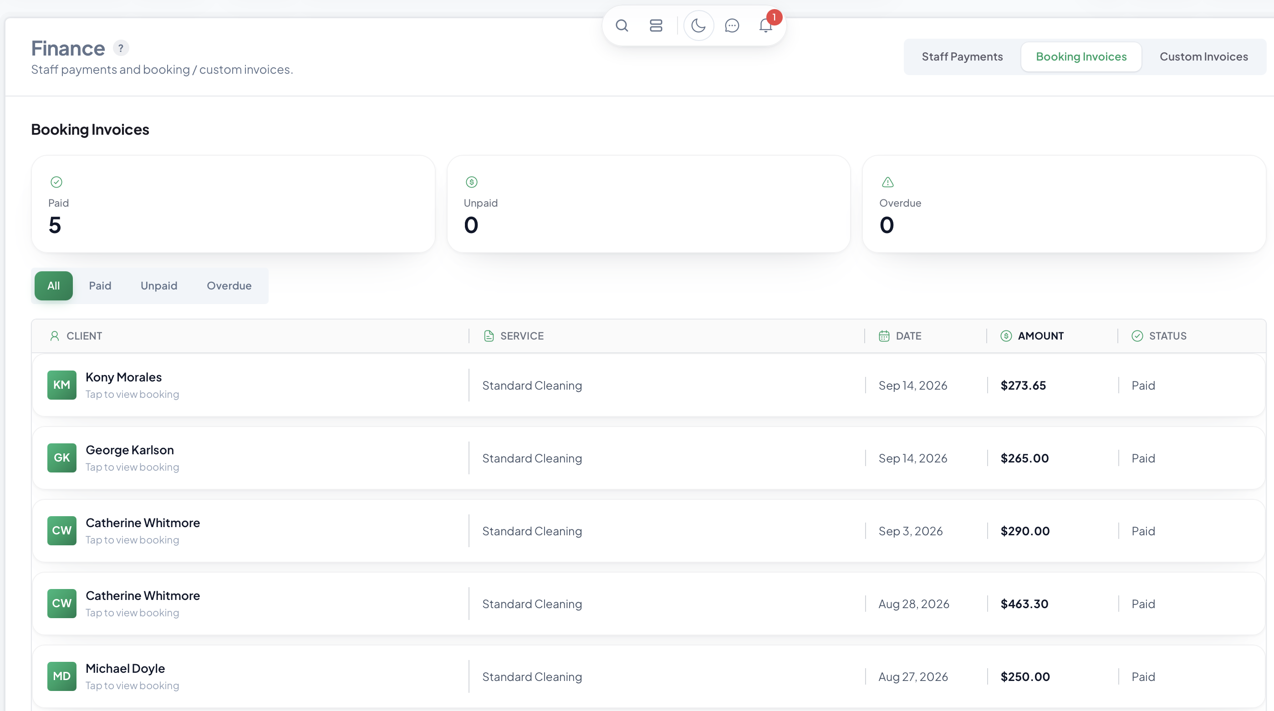Click the Overdue card warning icon
Viewport: 1274px width, 711px height.
[x=888, y=182]
